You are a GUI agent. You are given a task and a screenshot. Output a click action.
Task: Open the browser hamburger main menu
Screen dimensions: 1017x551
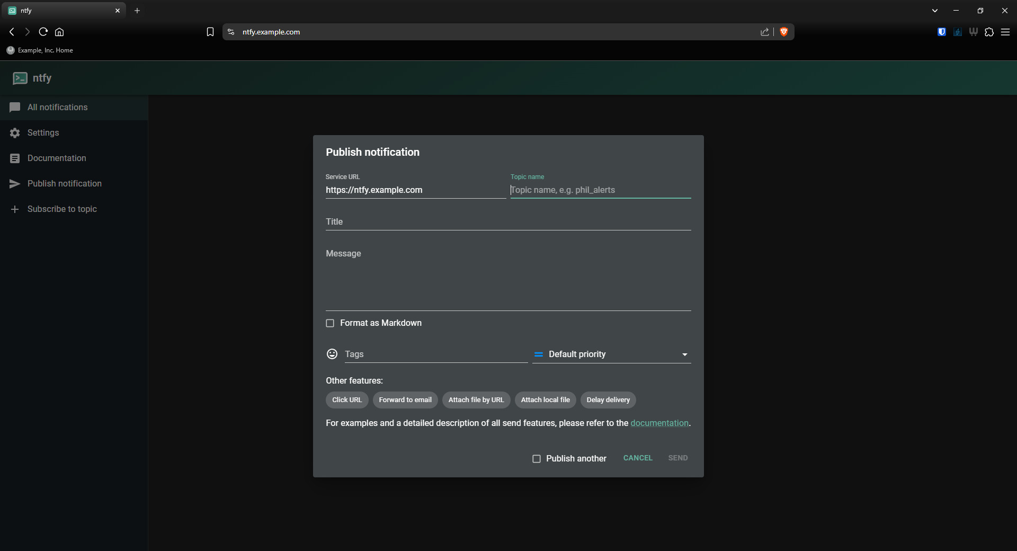(1005, 32)
